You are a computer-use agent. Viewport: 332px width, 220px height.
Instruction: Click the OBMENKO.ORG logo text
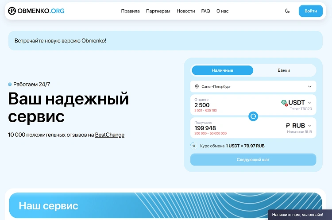pos(41,11)
